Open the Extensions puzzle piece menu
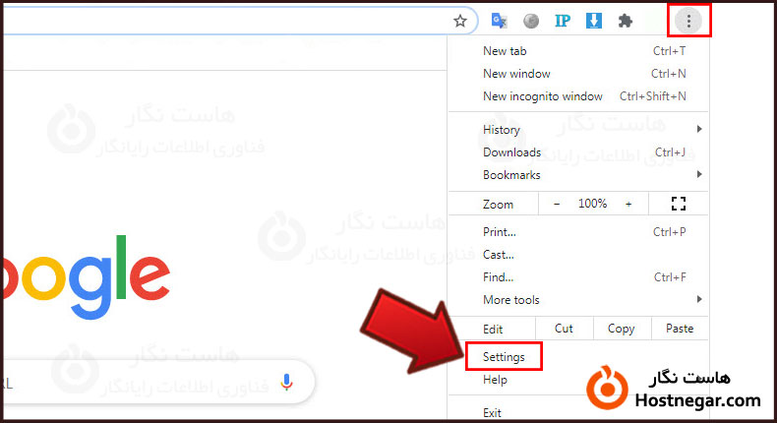Image resolution: width=777 pixels, height=423 pixels. (x=625, y=21)
